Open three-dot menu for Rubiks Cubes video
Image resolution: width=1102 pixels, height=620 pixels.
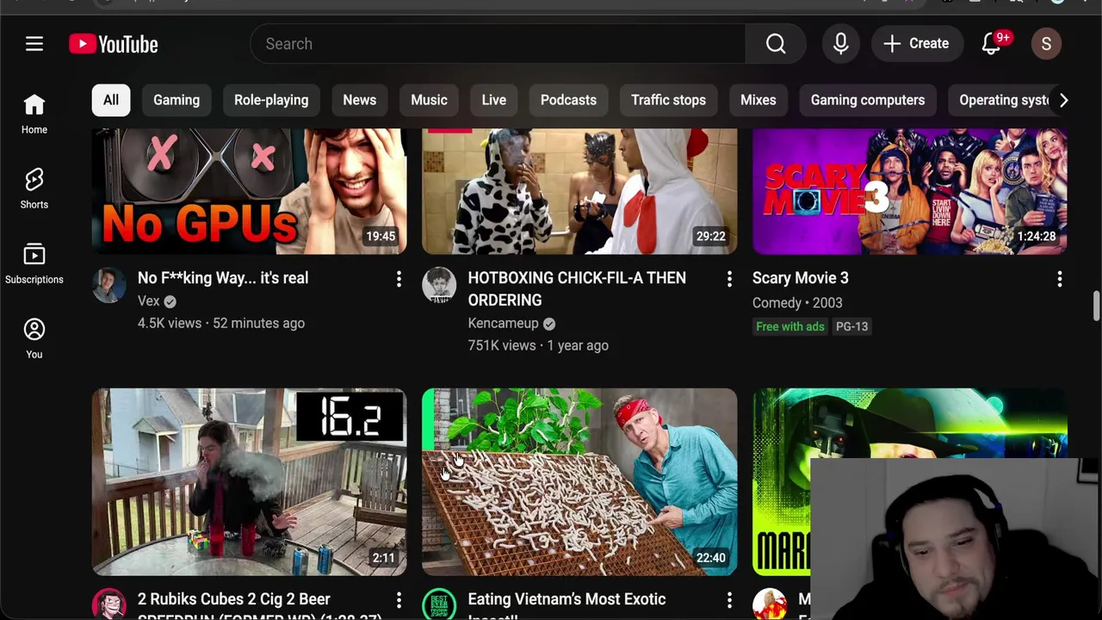399,599
